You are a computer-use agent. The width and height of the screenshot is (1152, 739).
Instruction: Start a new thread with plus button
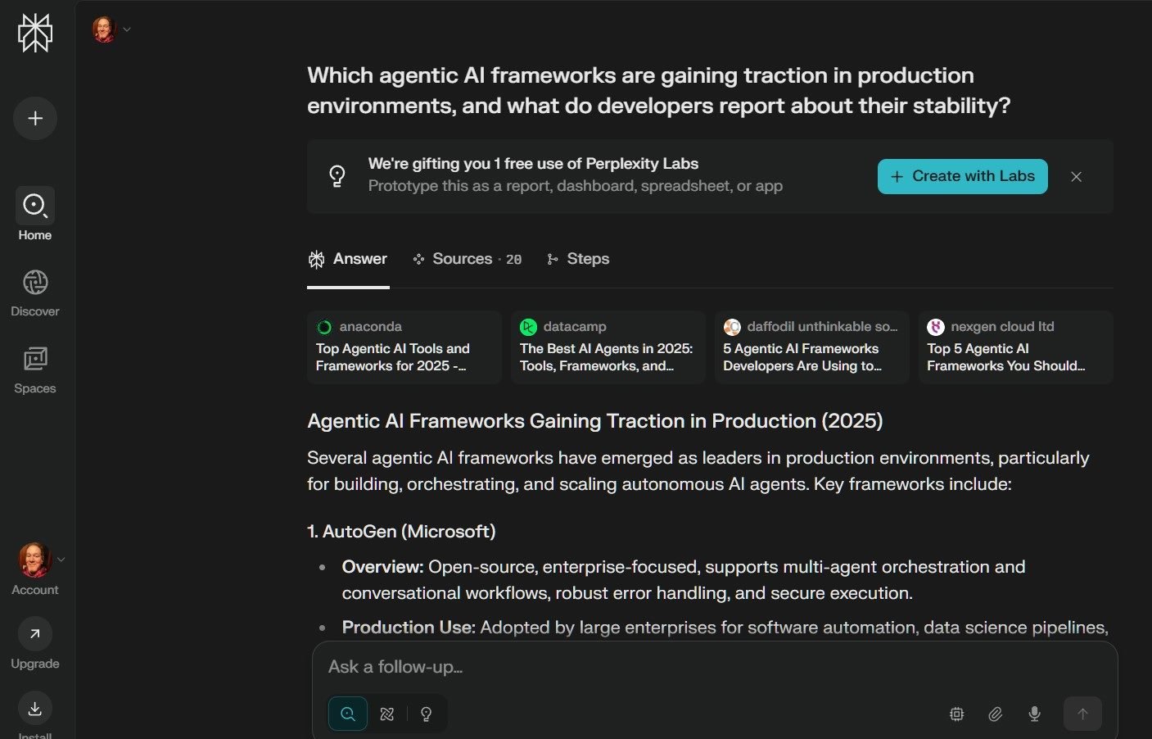pyautogui.click(x=35, y=118)
